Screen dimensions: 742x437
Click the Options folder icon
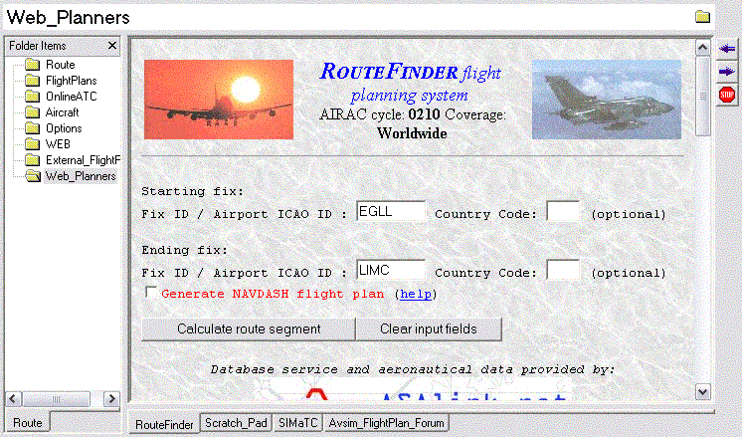pos(32,128)
